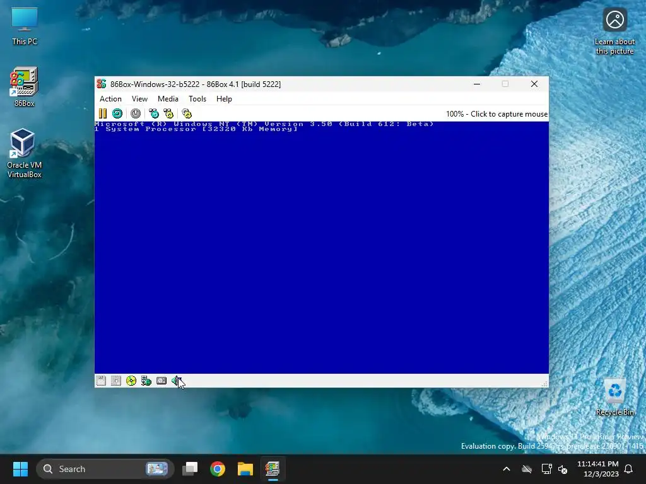Viewport: 646px width, 484px height.
Task: Click the 'Learn about this picture' desktop icon
Action: coord(614,32)
